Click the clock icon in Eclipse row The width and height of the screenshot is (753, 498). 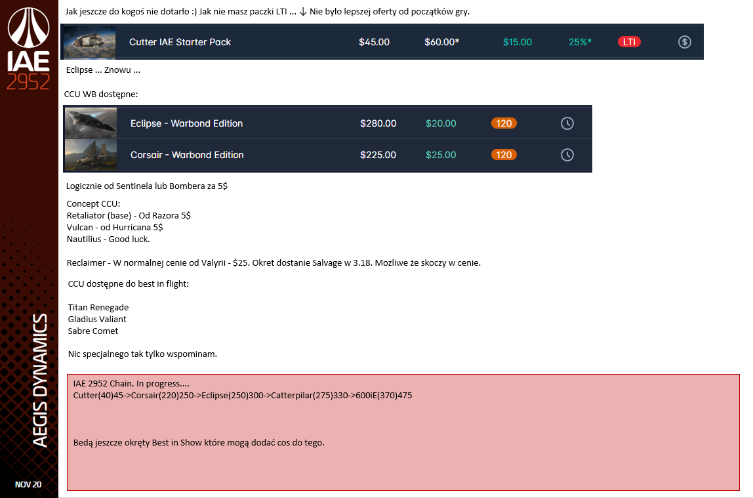tap(567, 123)
